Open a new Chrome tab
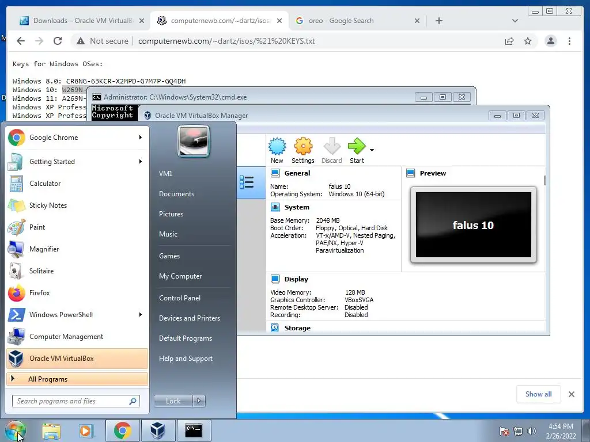Viewport: 590px width, 442px height. tap(438, 21)
